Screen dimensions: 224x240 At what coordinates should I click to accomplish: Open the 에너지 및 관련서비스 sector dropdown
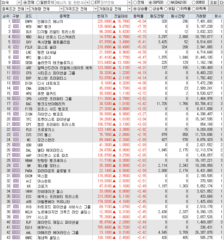click(87, 3)
